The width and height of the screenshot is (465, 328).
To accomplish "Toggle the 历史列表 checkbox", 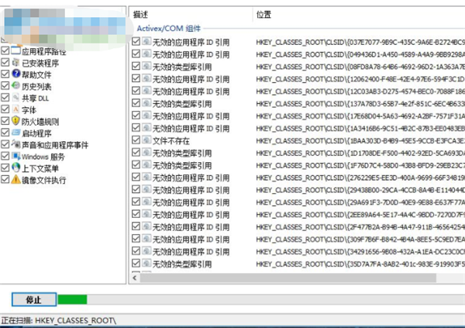I will [x=5, y=86].
